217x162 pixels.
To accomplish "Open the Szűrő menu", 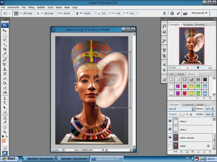I will tap(50, 8).
